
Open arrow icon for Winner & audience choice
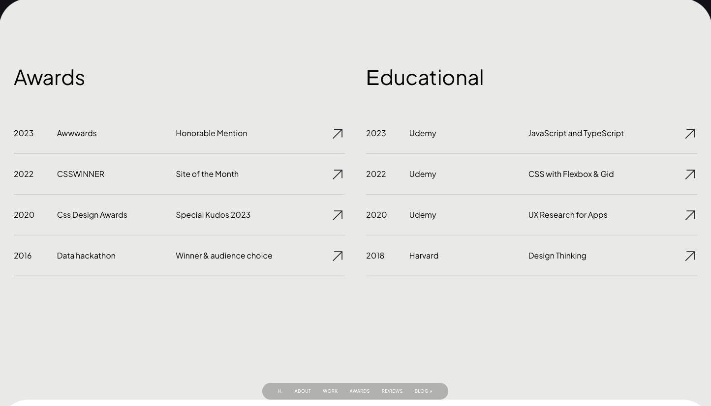(338, 256)
